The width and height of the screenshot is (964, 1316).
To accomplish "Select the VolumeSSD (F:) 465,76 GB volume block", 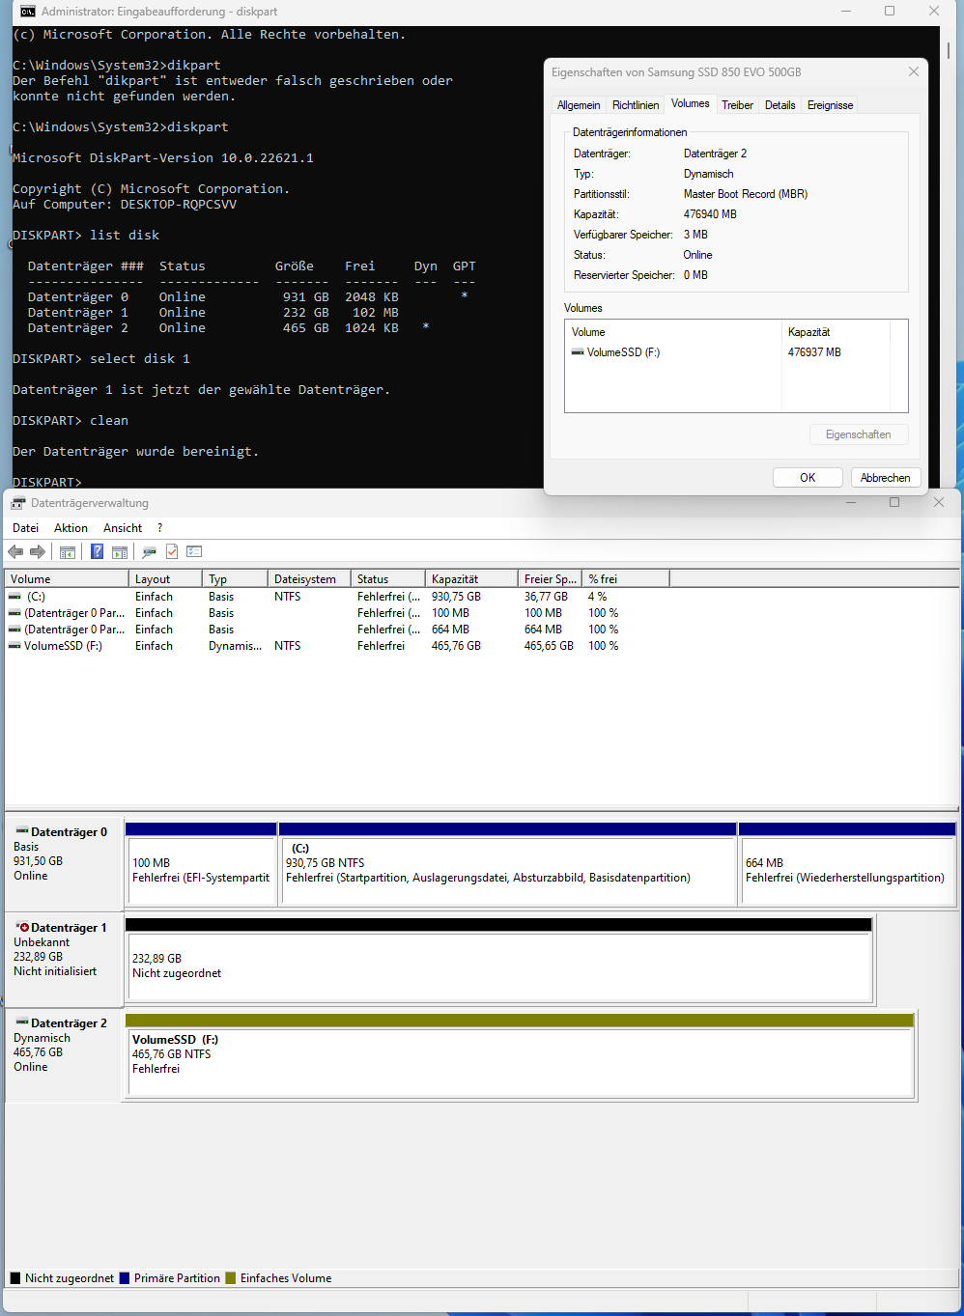I will point(520,1061).
